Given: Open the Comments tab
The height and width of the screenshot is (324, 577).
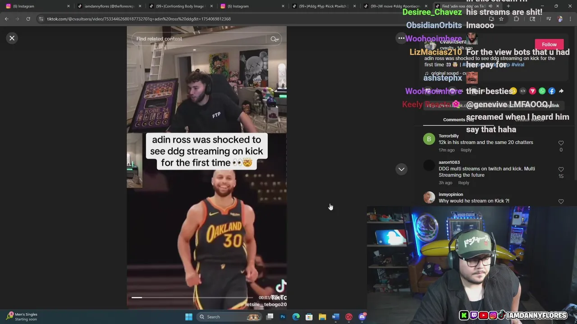Looking at the screenshot, I should point(458,120).
